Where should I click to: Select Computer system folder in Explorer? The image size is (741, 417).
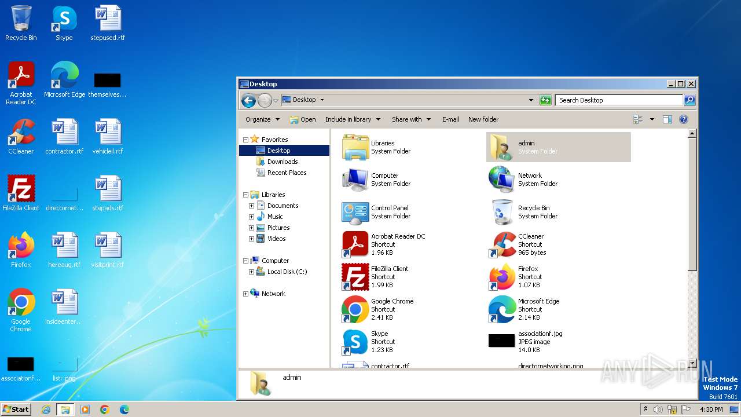coord(412,180)
